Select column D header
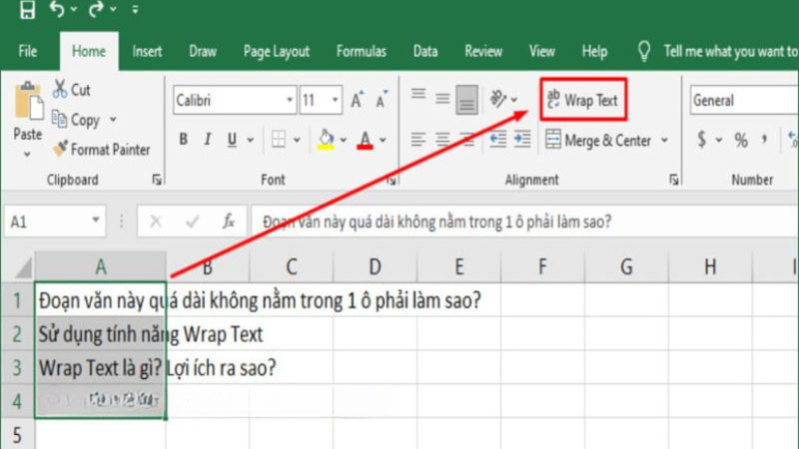799x449 pixels. pos(376,266)
